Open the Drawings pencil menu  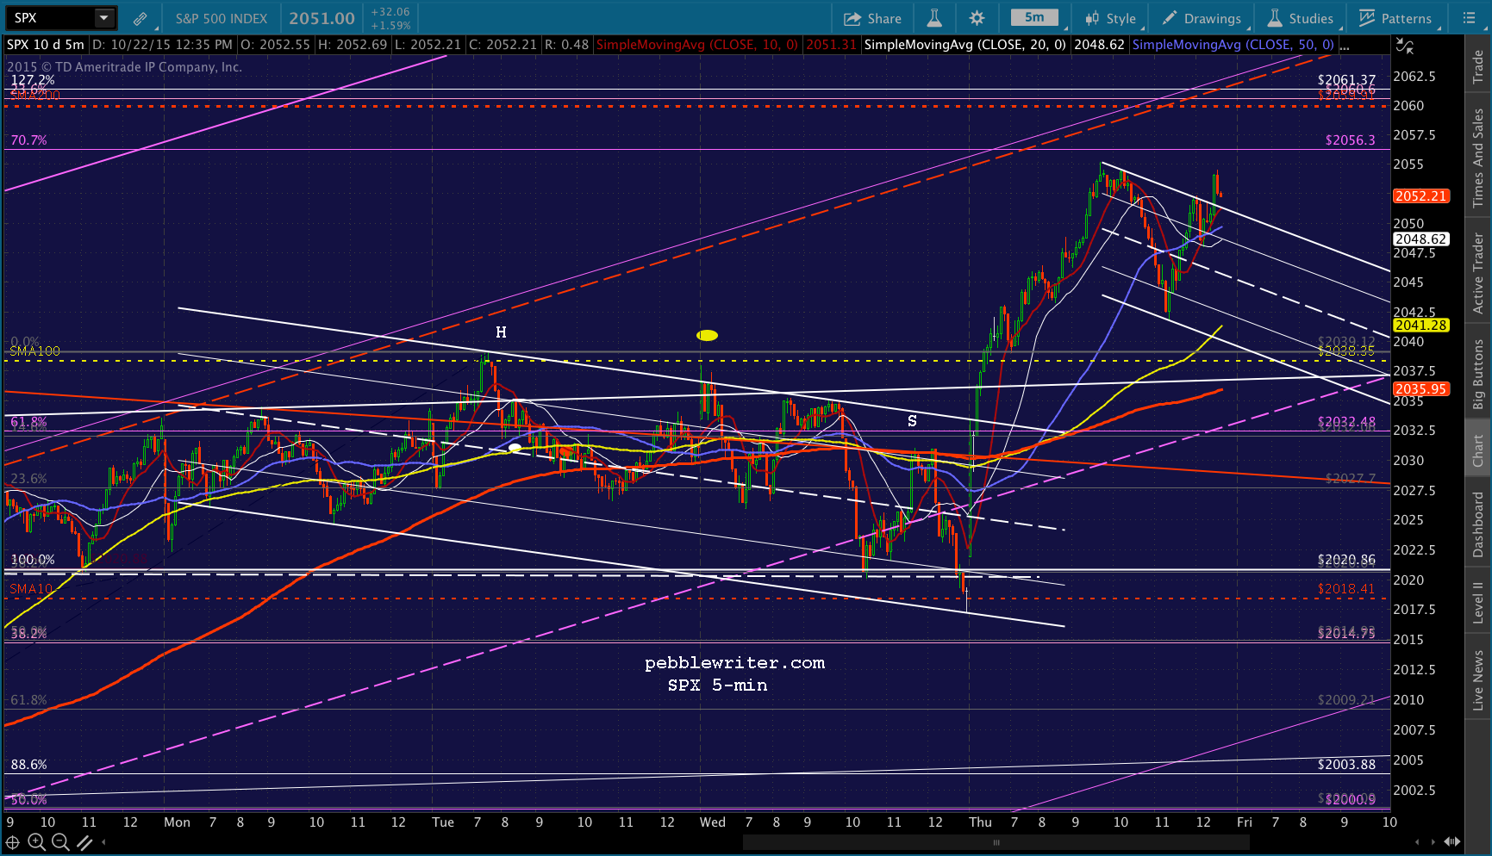pyautogui.click(x=1202, y=18)
